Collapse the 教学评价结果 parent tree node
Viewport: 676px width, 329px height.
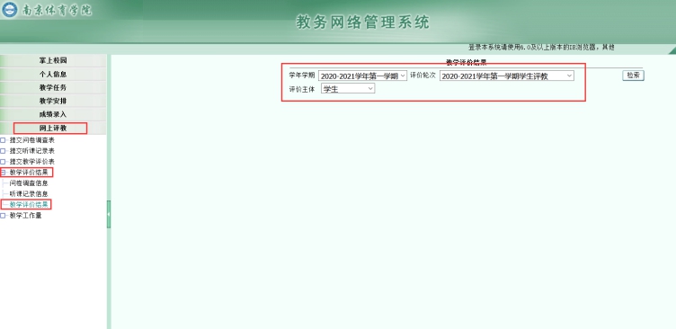point(3,173)
